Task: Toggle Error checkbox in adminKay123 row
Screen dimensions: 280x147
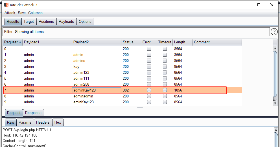Action: [149, 90]
